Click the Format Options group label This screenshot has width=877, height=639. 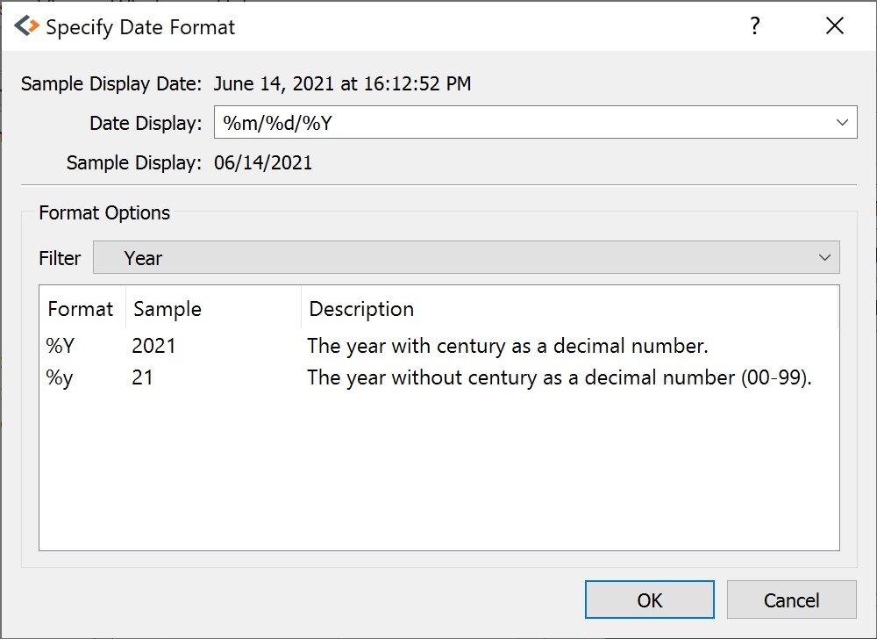[104, 212]
